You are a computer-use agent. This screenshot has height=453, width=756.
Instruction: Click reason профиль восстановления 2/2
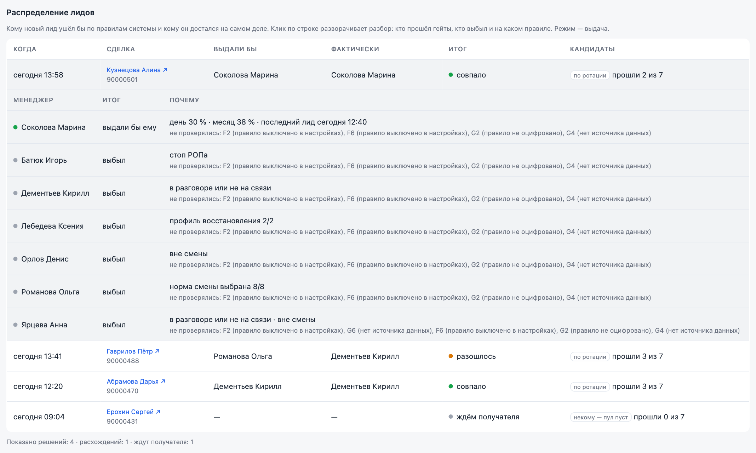pos(222,221)
